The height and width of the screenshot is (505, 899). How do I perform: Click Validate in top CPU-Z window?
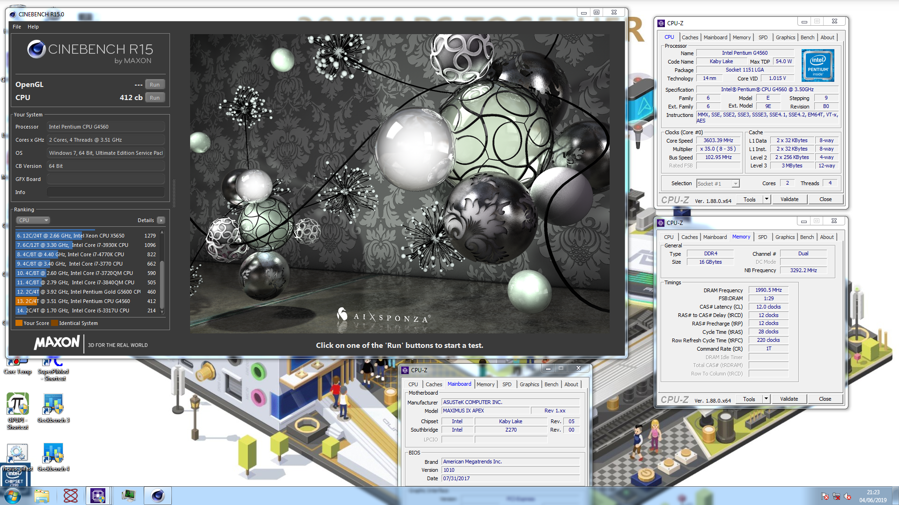[x=789, y=199]
